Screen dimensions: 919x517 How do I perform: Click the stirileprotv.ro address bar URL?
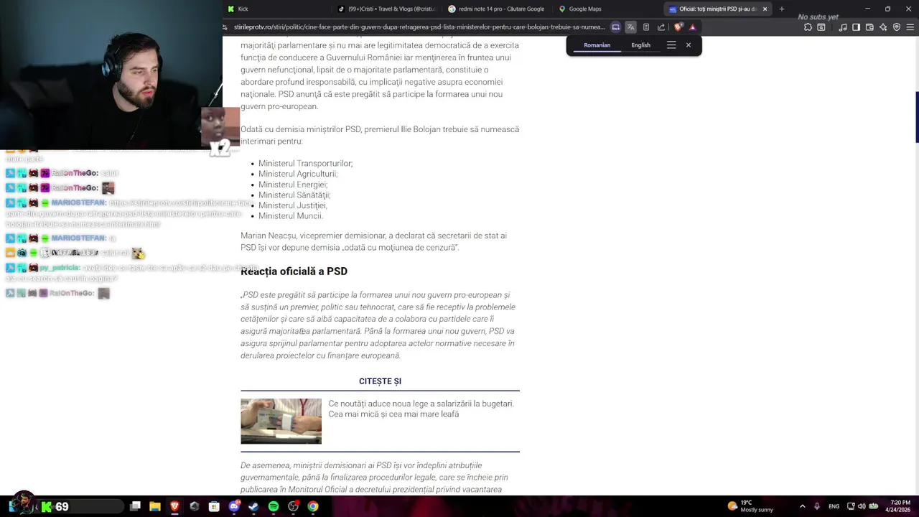coord(419,27)
